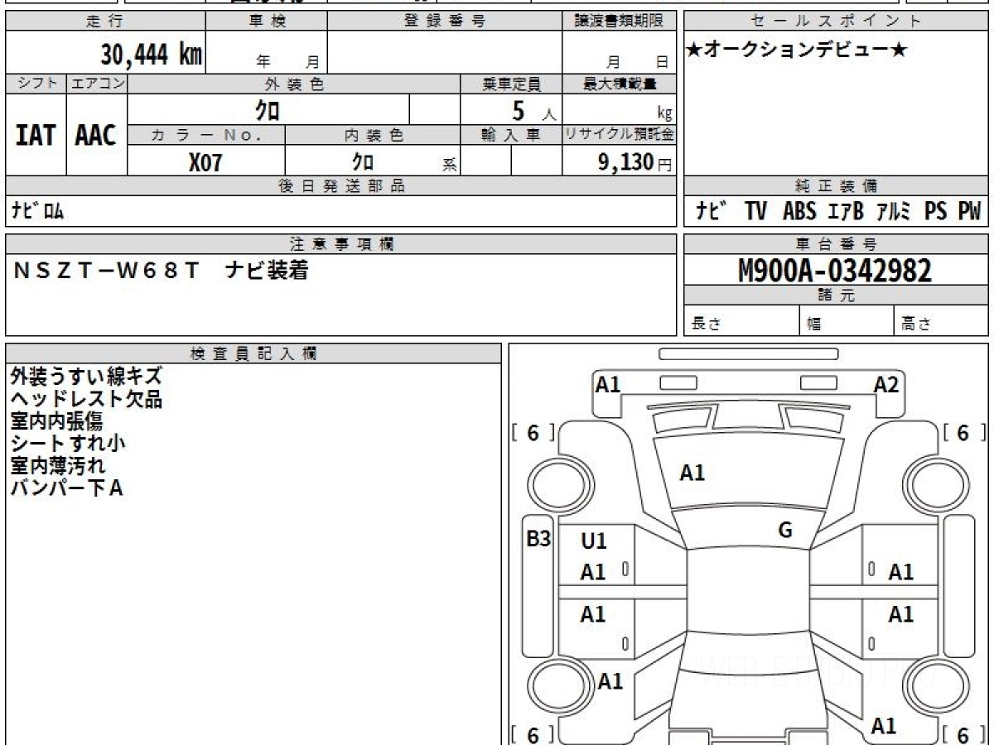Click the 幅 dimension field
Image resolution: width=994 pixels, height=745 pixels.
point(847,322)
